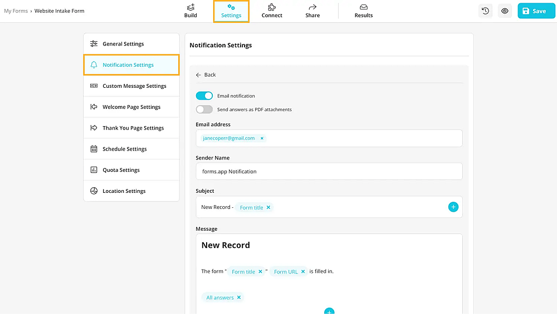
Task: Open the Share tab
Action: click(312, 11)
